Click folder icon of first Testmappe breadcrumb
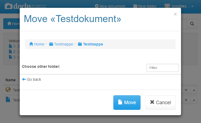 coord(51,44)
